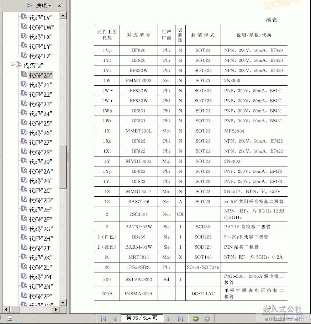Click table cell SSTPAD200

[x=138, y=280]
